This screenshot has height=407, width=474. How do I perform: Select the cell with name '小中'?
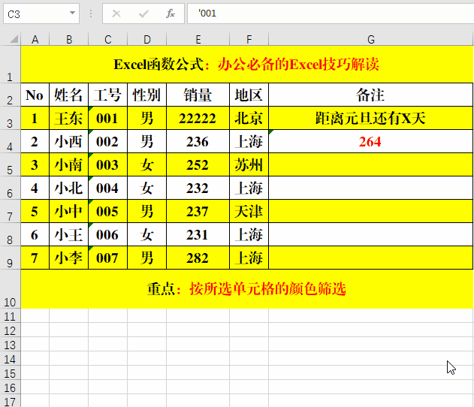[68, 211]
